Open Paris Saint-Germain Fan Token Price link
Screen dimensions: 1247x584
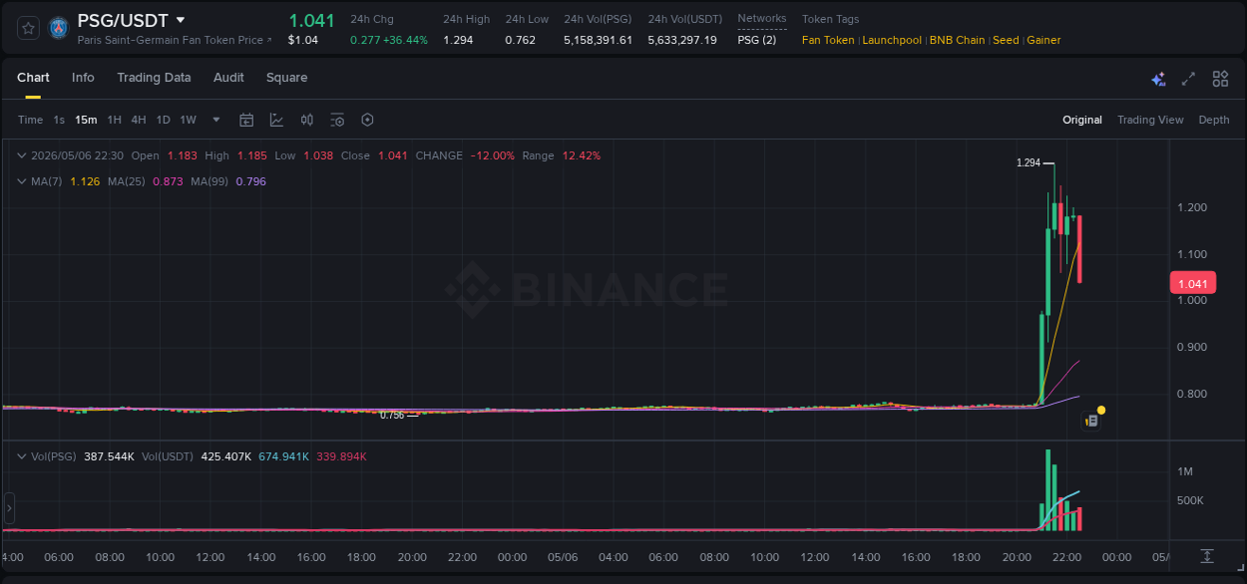pos(175,41)
